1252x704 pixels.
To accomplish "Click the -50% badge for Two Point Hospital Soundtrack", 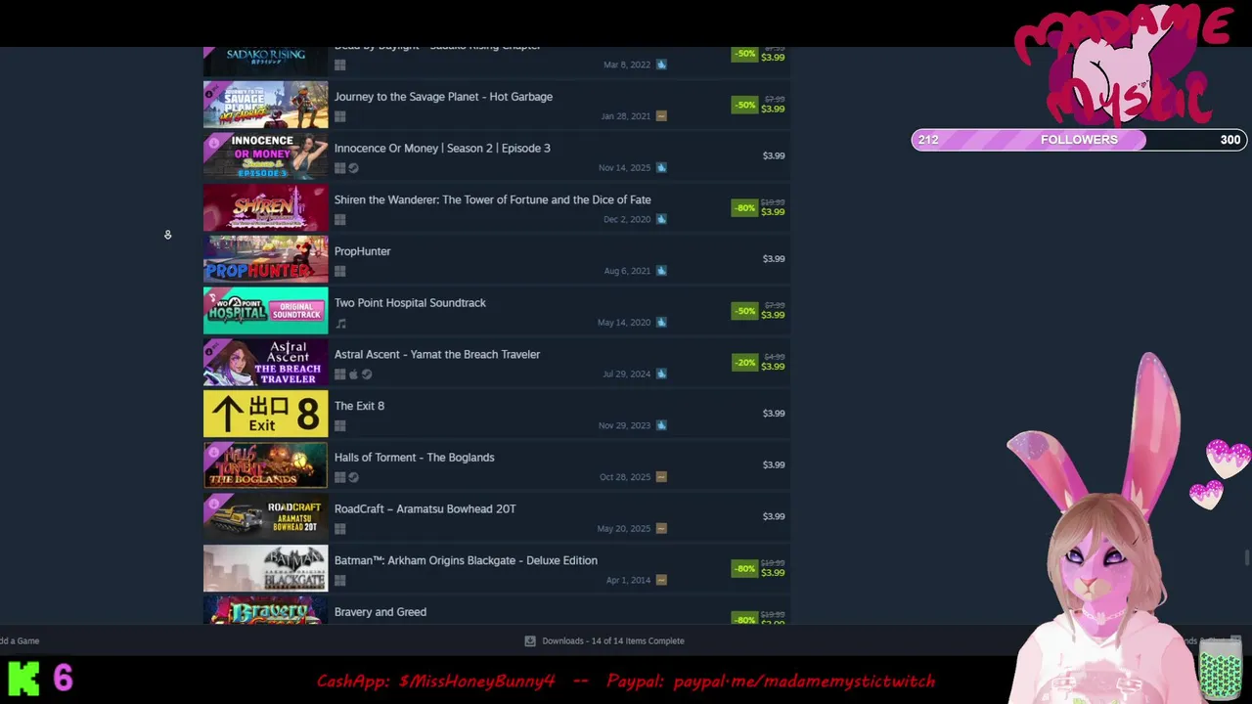I will 744,311.
